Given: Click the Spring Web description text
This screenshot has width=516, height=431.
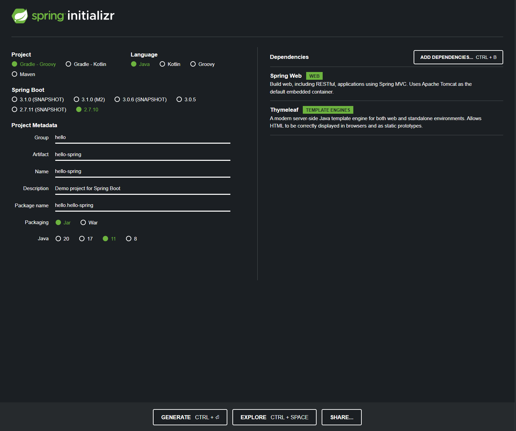Looking at the screenshot, I should tap(370, 88).
